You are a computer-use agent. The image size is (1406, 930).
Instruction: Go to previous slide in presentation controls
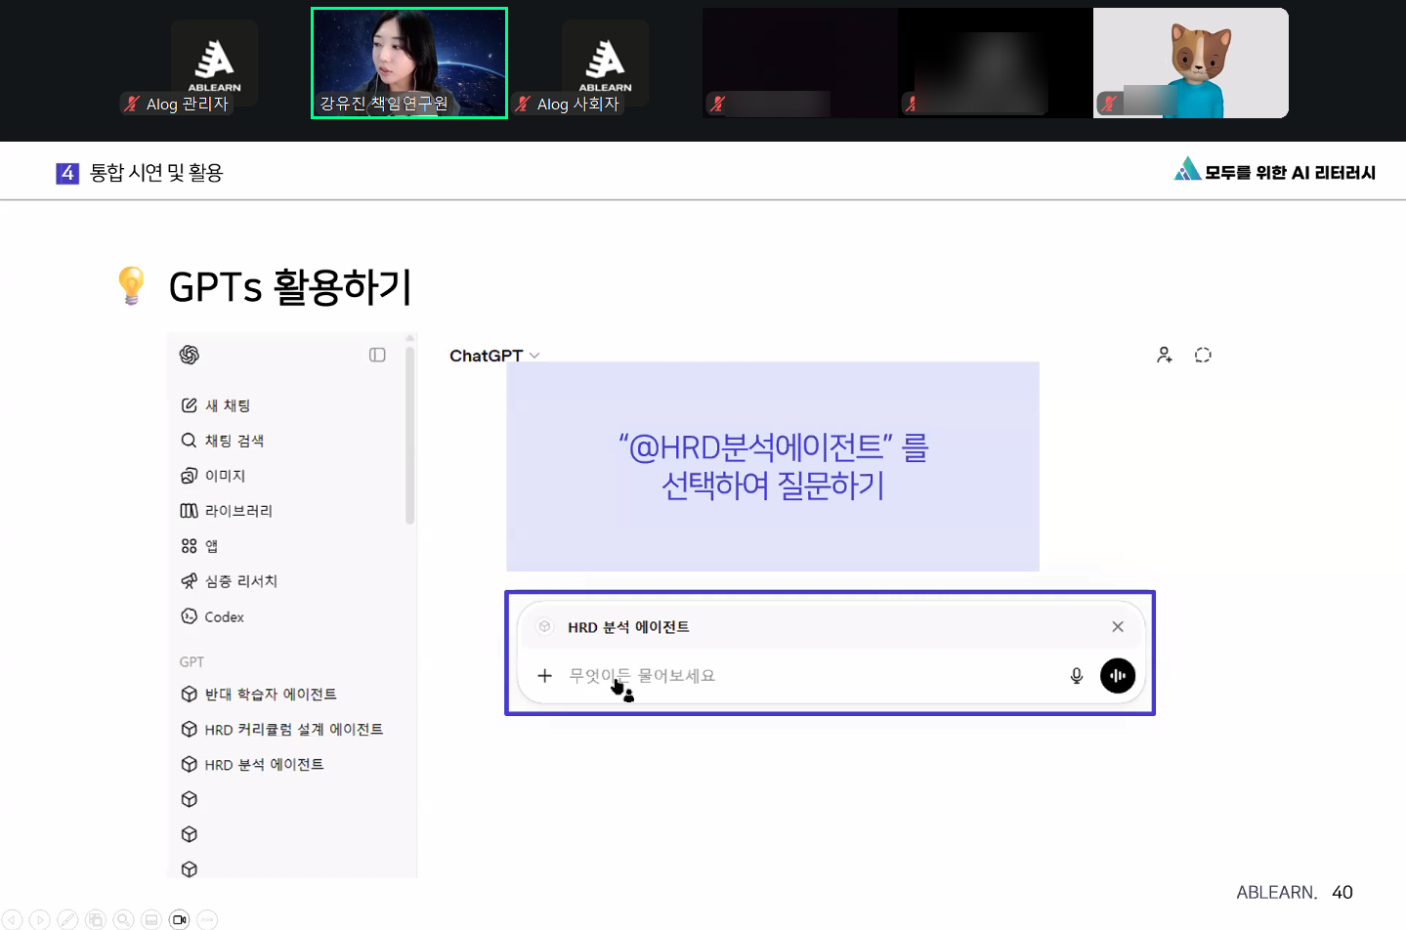tap(12, 919)
